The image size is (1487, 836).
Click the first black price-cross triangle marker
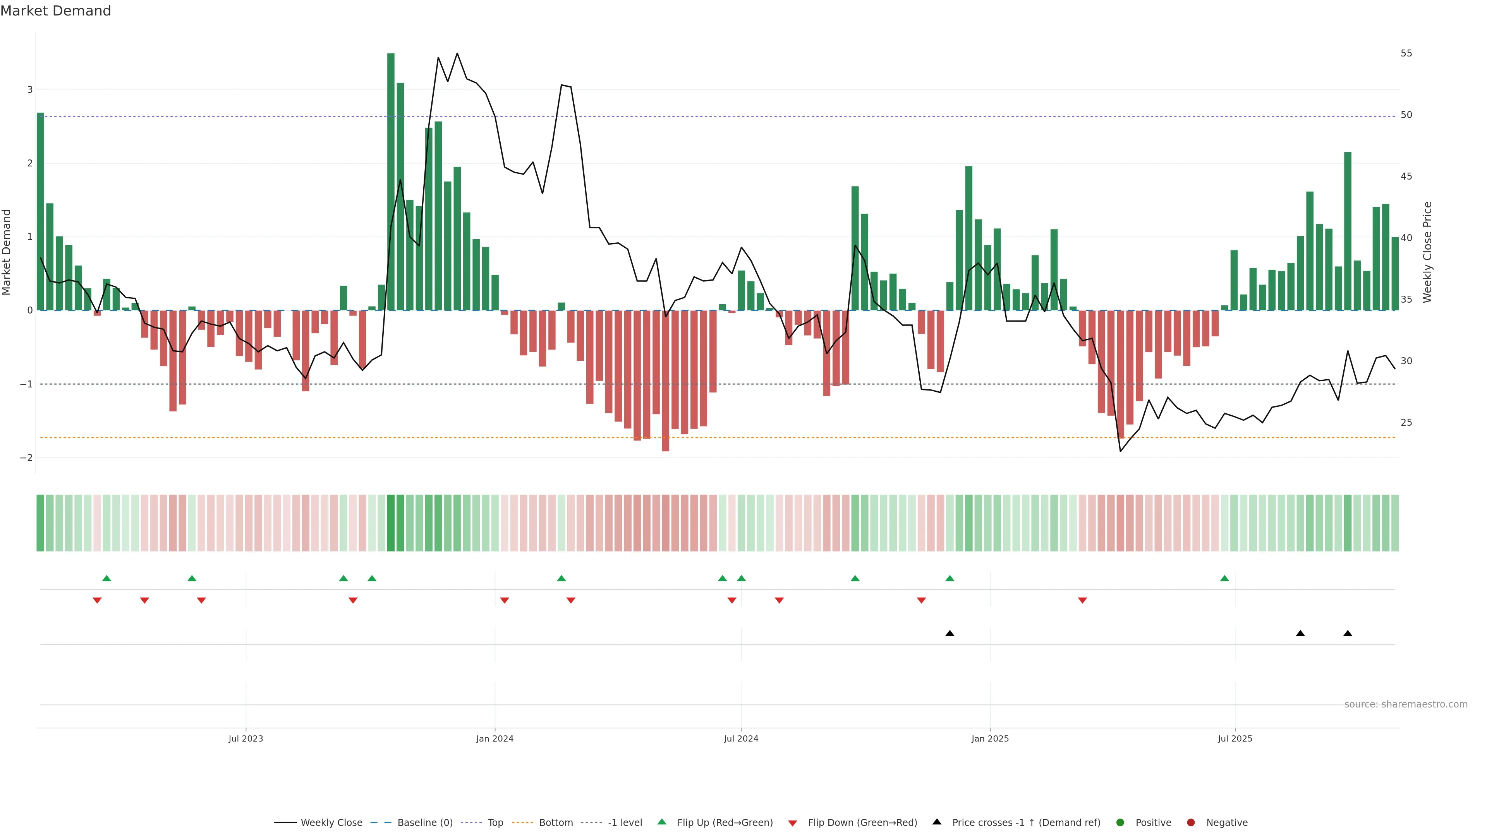[x=950, y=634]
